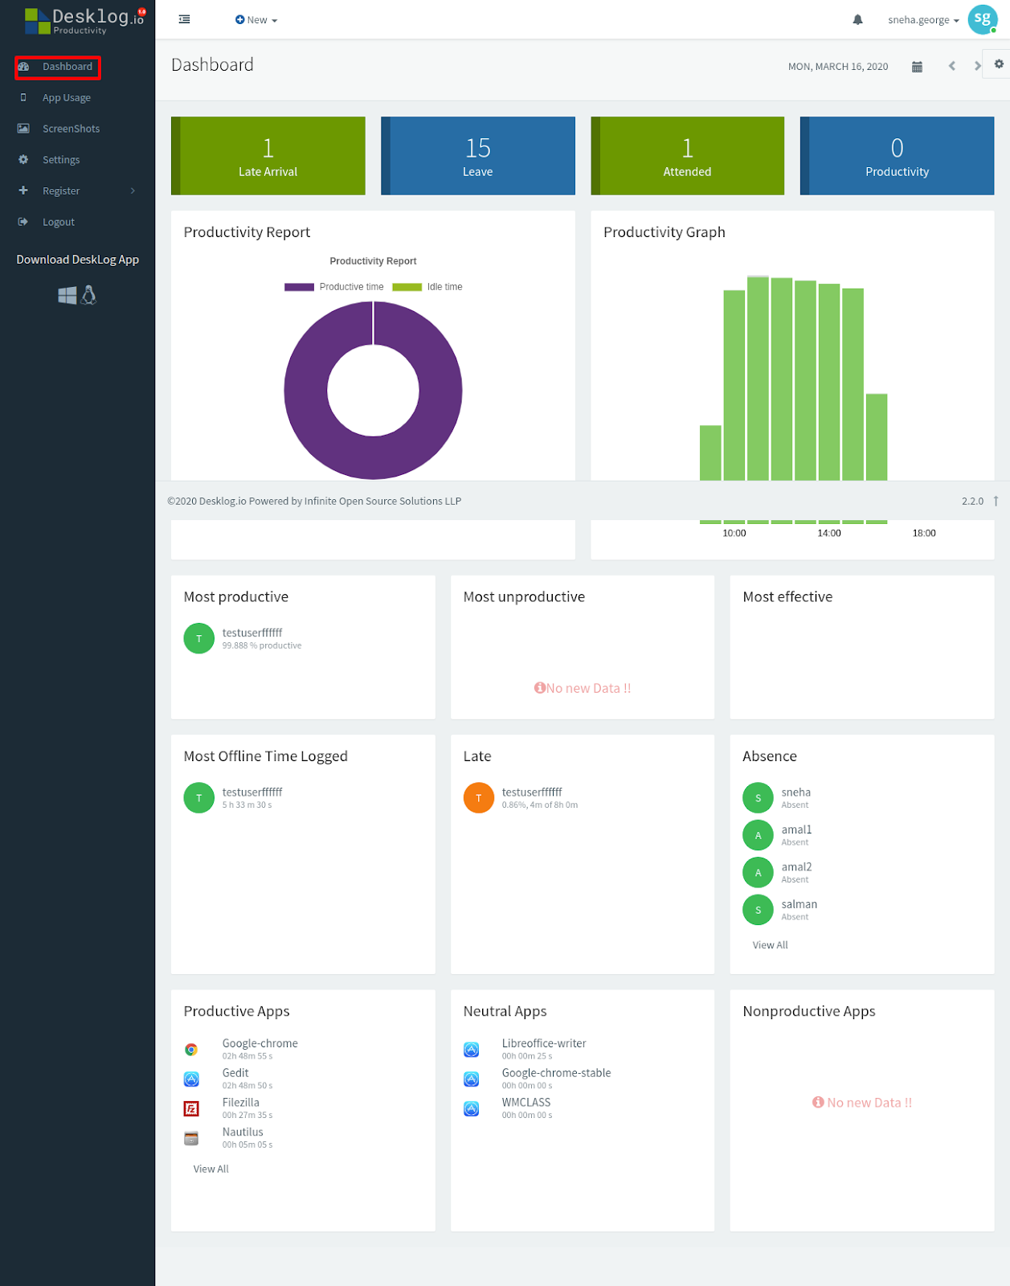Open the dashboard settings gear icon
This screenshot has height=1286, width=1010.
coord(999,63)
